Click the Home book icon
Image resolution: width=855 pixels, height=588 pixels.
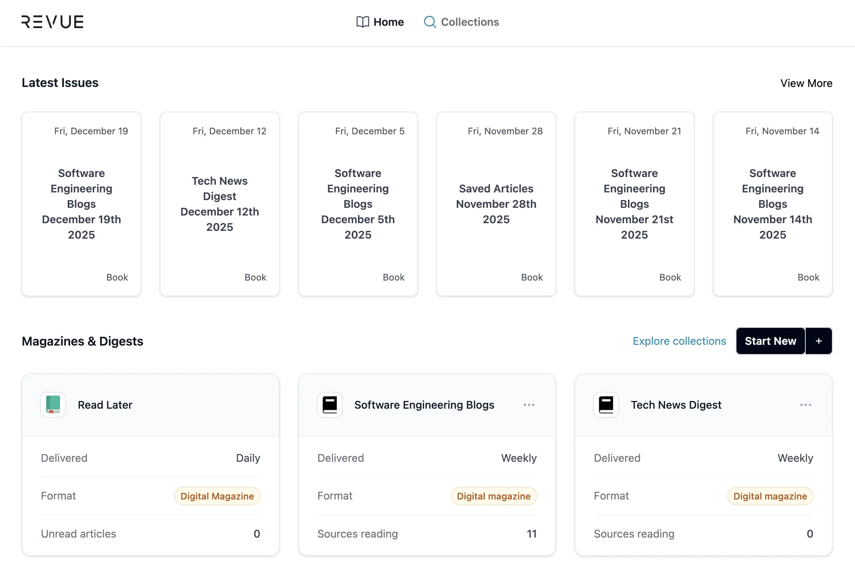tap(362, 22)
